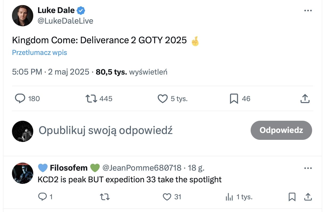Open Filosofem's avatar thumbnail
Screen dimensions: 331x212
23,173
